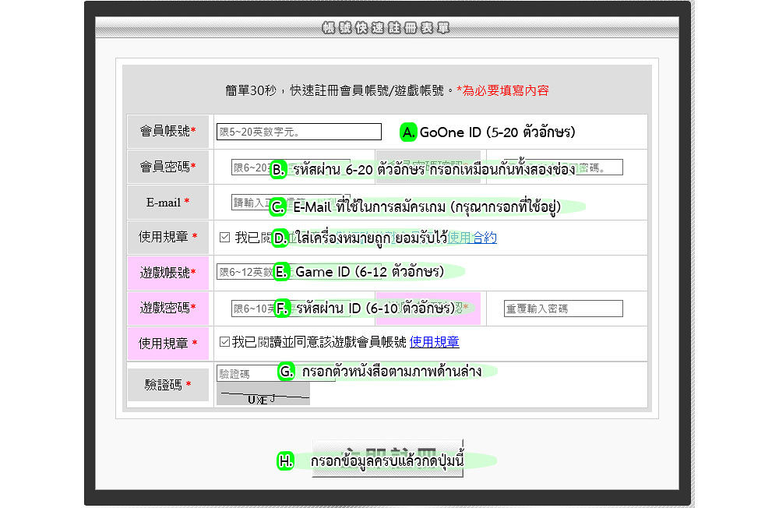This screenshot has width=779, height=508.
Task: Click the E-mail address input box
Action: [x=251, y=203]
